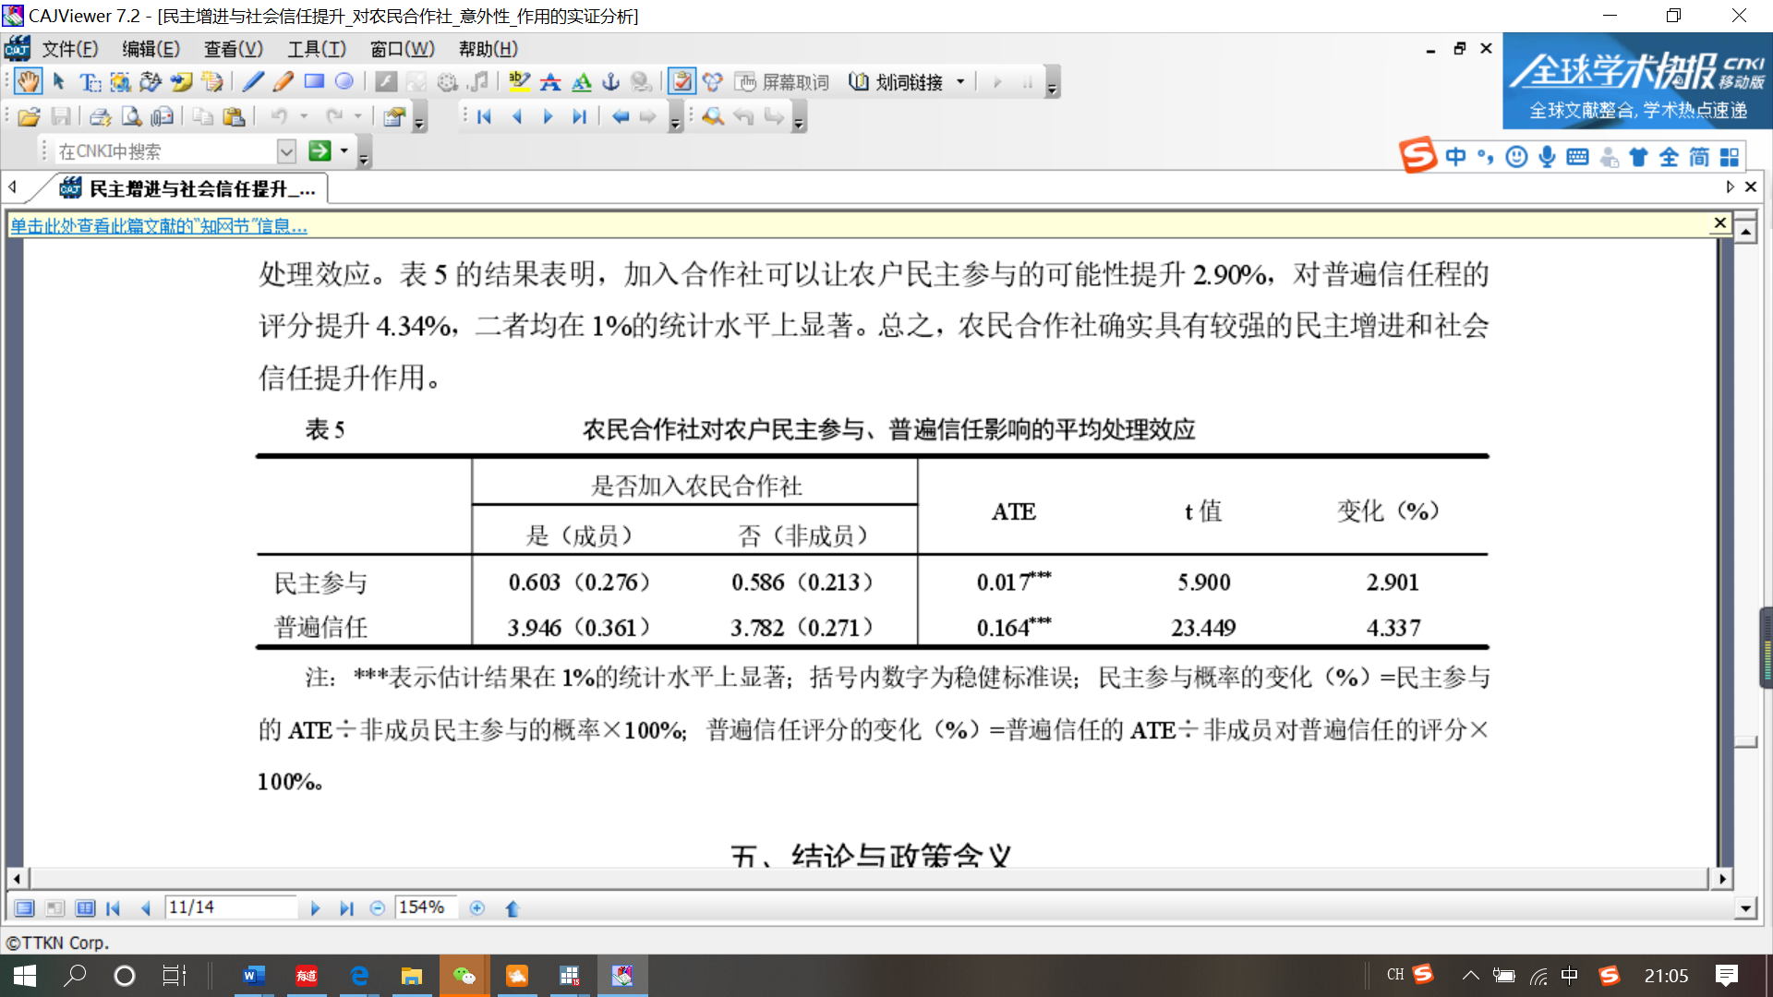Click the Print toolbar icon
Viewport: 1773px width, 997px height.
click(100, 116)
